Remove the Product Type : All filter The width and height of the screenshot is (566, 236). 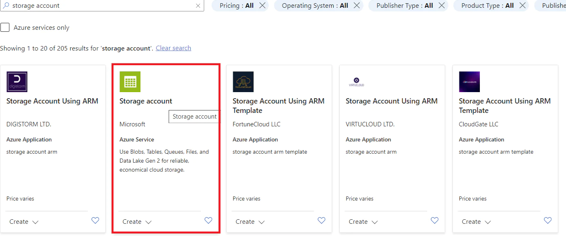click(x=522, y=5)
